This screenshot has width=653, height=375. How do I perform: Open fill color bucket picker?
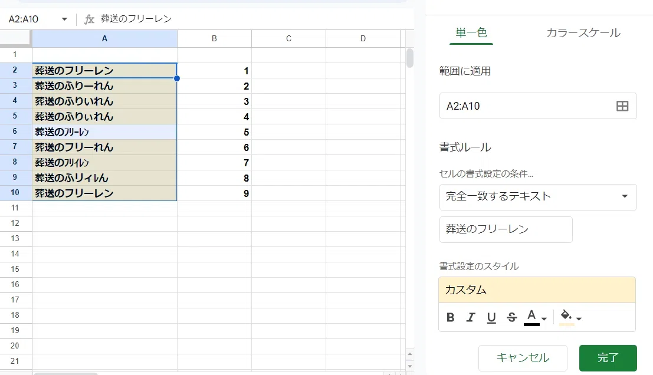pyautogui.click(x=566, y=318)
